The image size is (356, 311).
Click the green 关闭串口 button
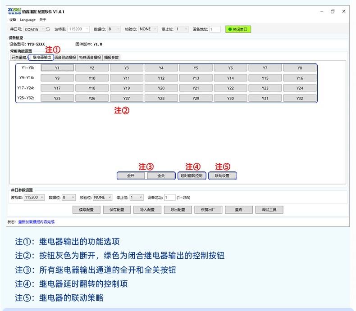pyautogui.click(x=238, y=29)
